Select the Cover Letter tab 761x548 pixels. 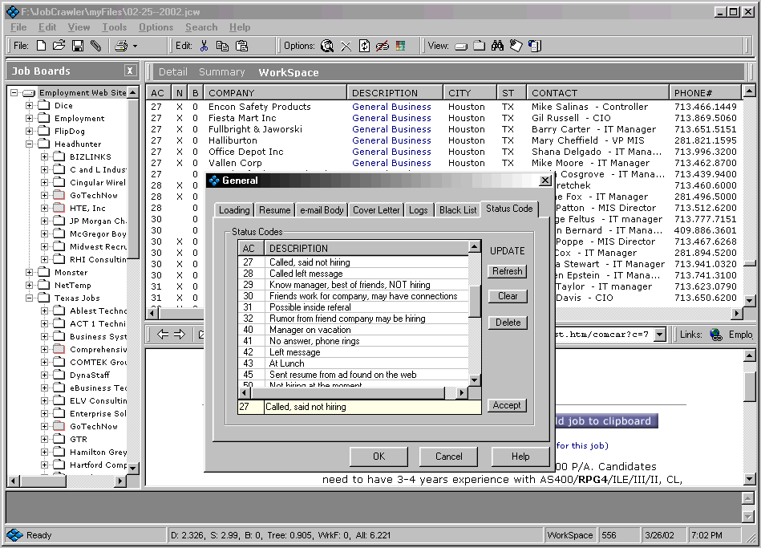[x=376, y=210]
